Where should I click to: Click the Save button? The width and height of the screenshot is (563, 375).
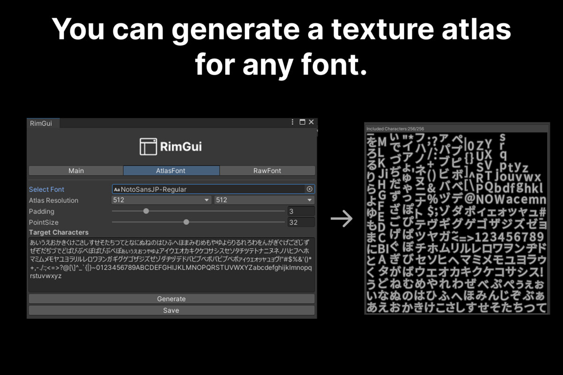172,310
